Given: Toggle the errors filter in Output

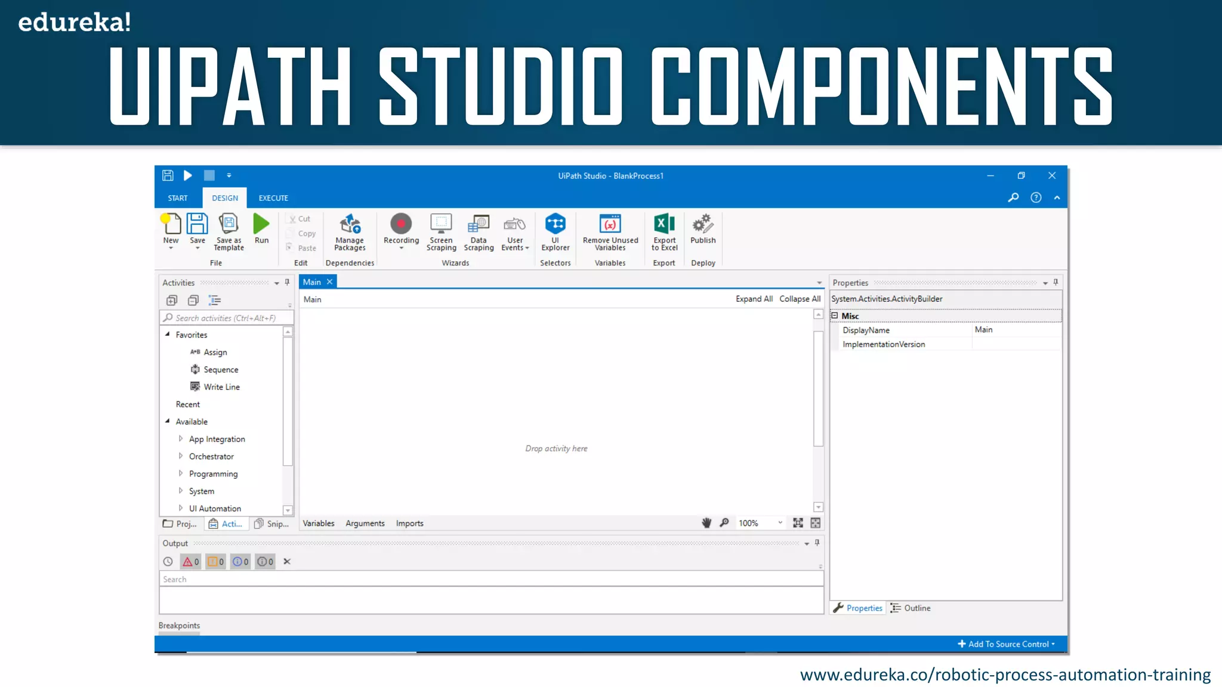Looking at the screenshot, I should [x=190, y=562].
